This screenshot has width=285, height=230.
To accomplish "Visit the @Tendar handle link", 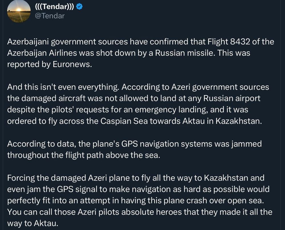I will coord(49,16).
